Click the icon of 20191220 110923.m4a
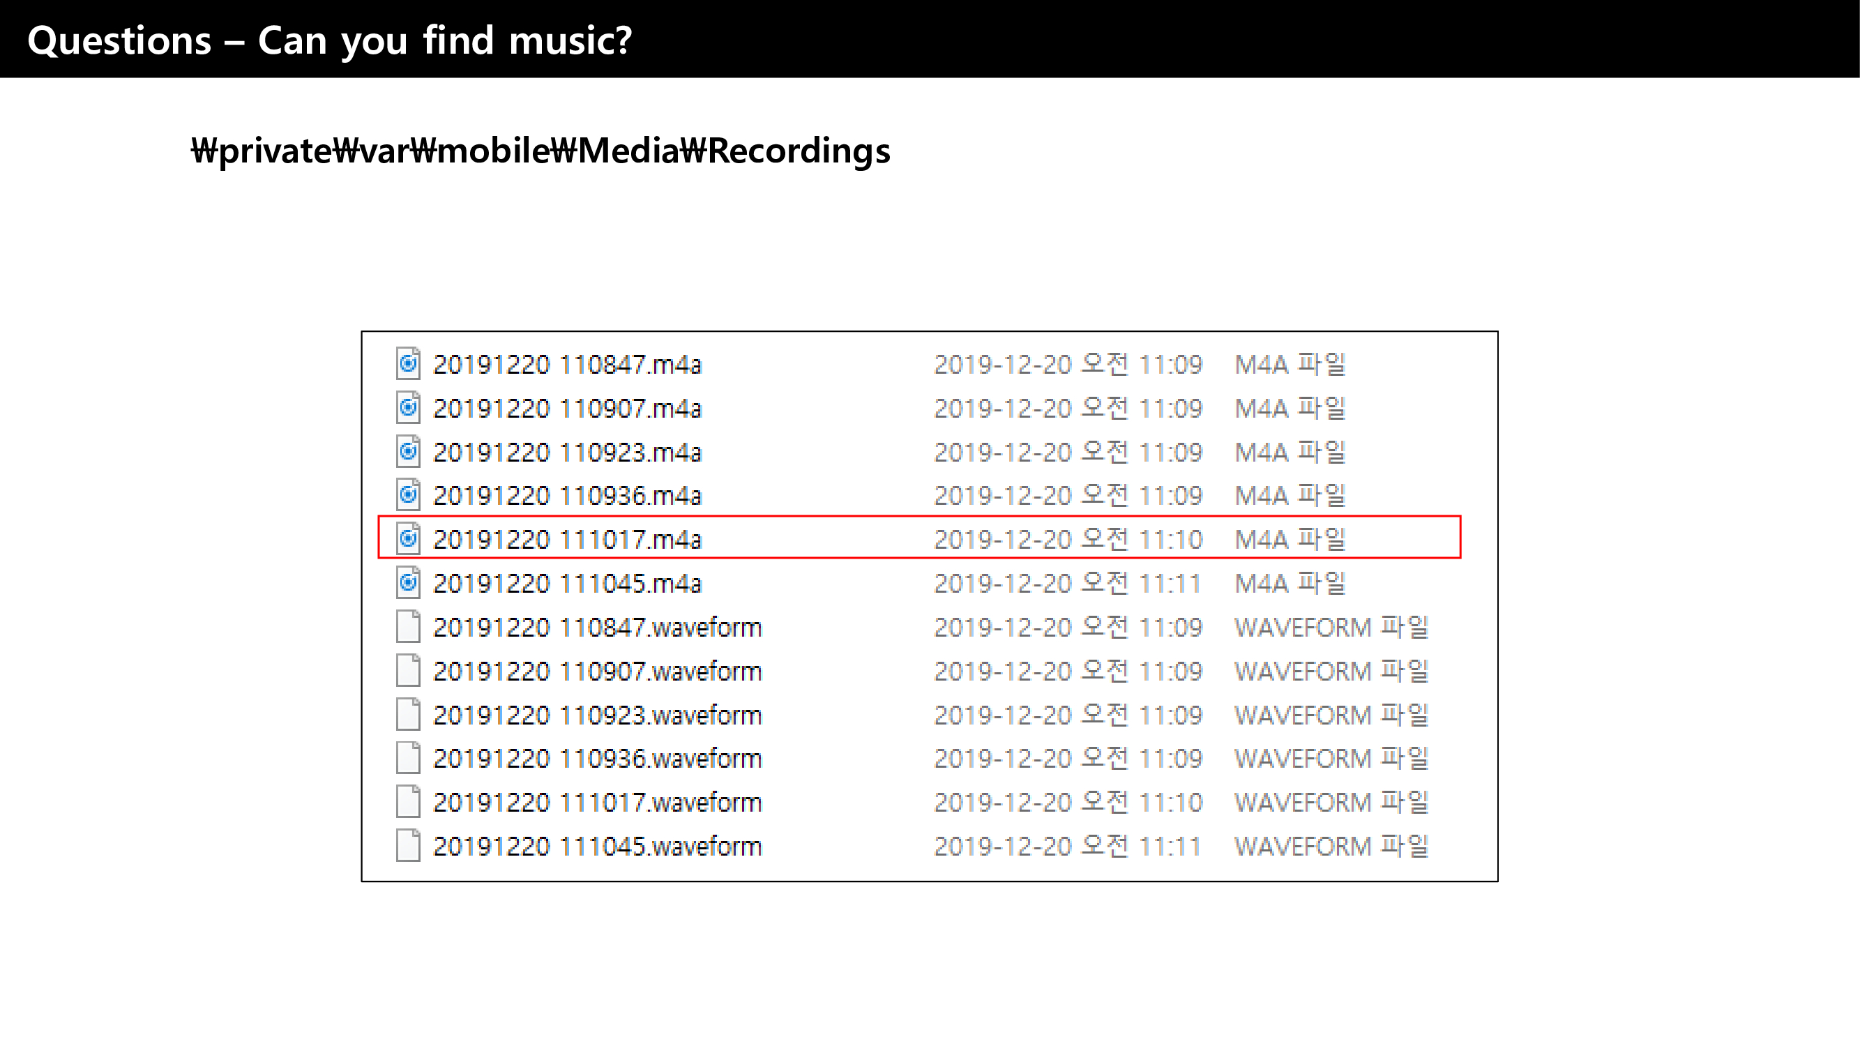 click(408, 452)
